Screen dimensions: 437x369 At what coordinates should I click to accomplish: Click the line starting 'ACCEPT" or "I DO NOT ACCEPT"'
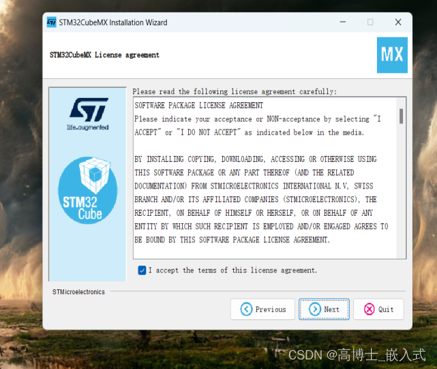[x=250, y=132]
